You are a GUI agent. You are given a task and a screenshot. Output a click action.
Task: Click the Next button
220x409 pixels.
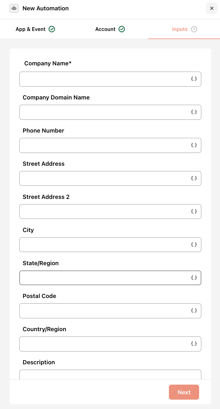coord(184,392)
